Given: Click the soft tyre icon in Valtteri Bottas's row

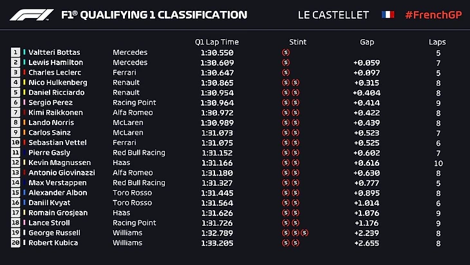Looking at the screenshot, I should tap(286, 52).
